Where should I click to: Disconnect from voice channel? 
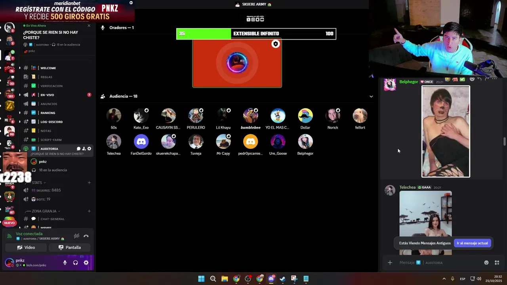(x=86, y=236)
